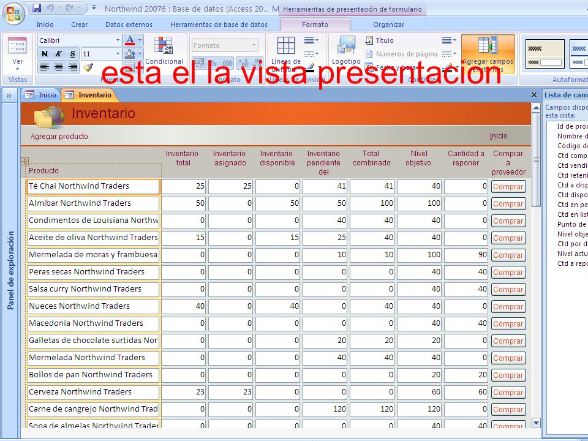Select Aceite de oliva product field
The image size is (588, 441).
coord(93,238)
